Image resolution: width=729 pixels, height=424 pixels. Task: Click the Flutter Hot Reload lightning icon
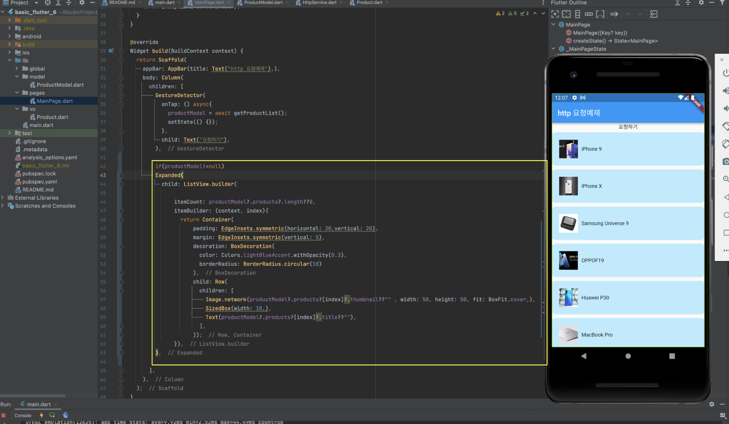tap(42, 415)
